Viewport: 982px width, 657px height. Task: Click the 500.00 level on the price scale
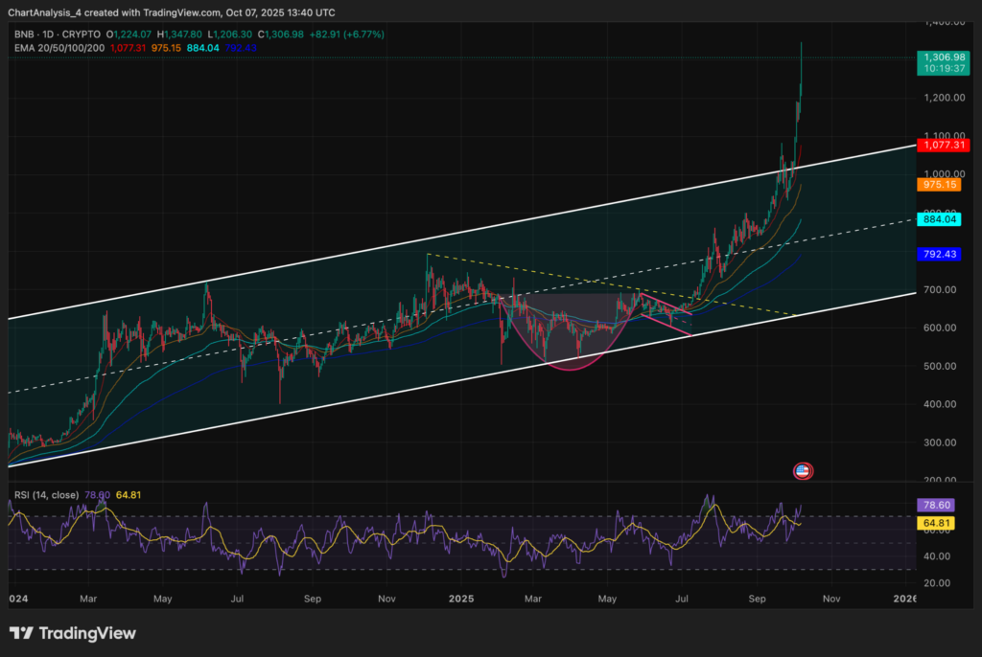click(x=940, y=366)
